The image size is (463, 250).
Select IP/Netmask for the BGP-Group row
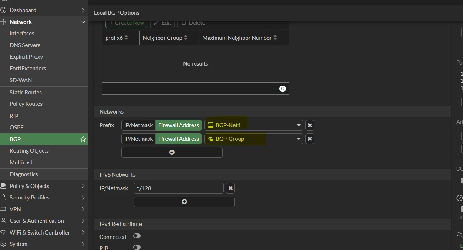point(138,139)
